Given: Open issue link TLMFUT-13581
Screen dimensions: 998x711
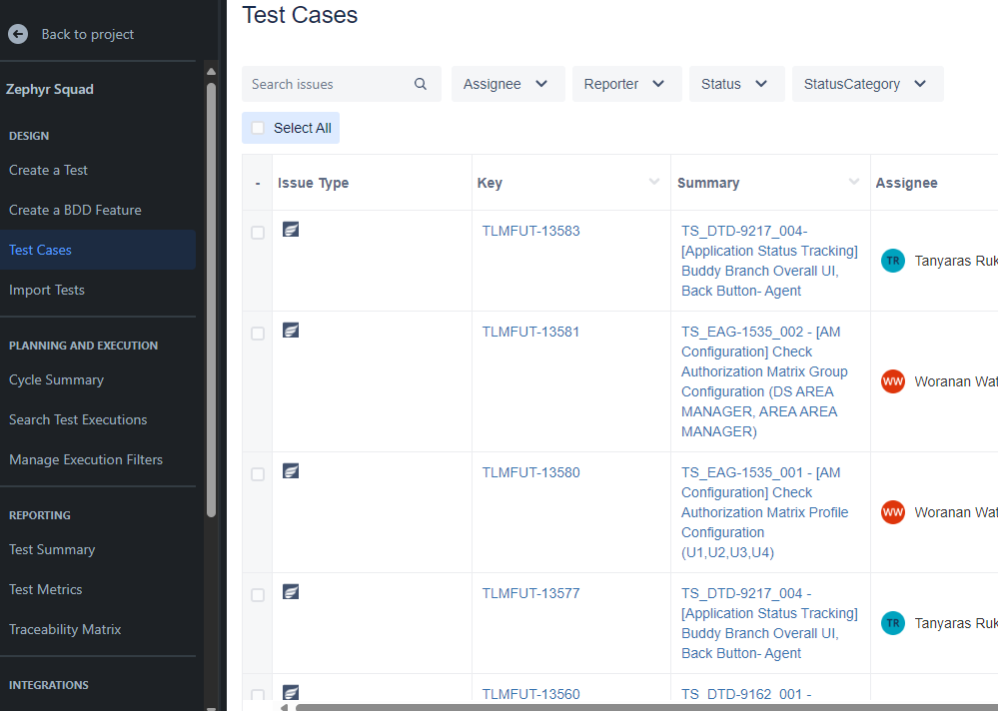Looking at the screenshot, I should (530, 332).
